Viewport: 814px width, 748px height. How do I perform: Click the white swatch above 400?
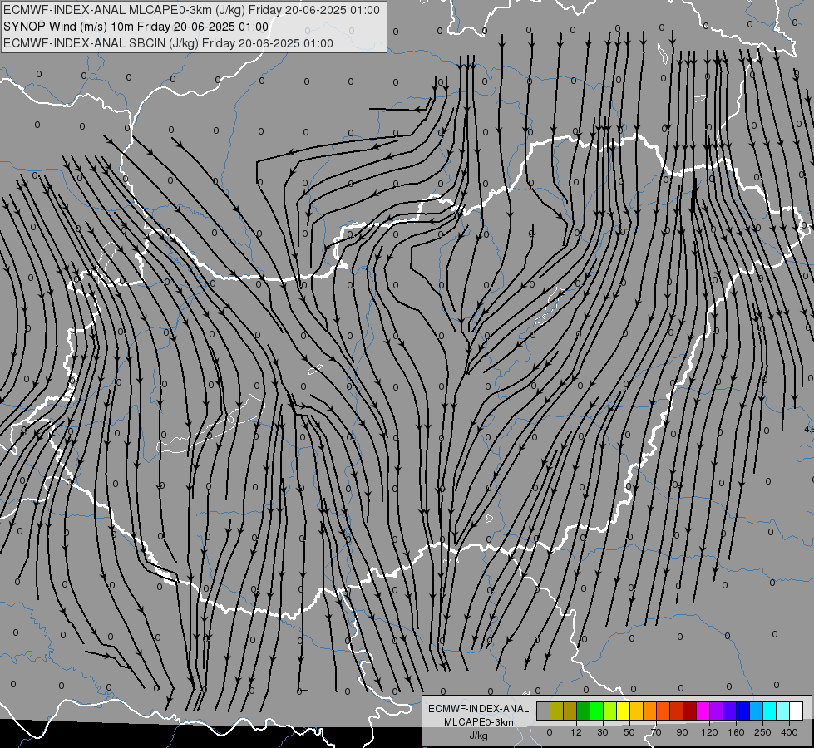tap(797, 711)
